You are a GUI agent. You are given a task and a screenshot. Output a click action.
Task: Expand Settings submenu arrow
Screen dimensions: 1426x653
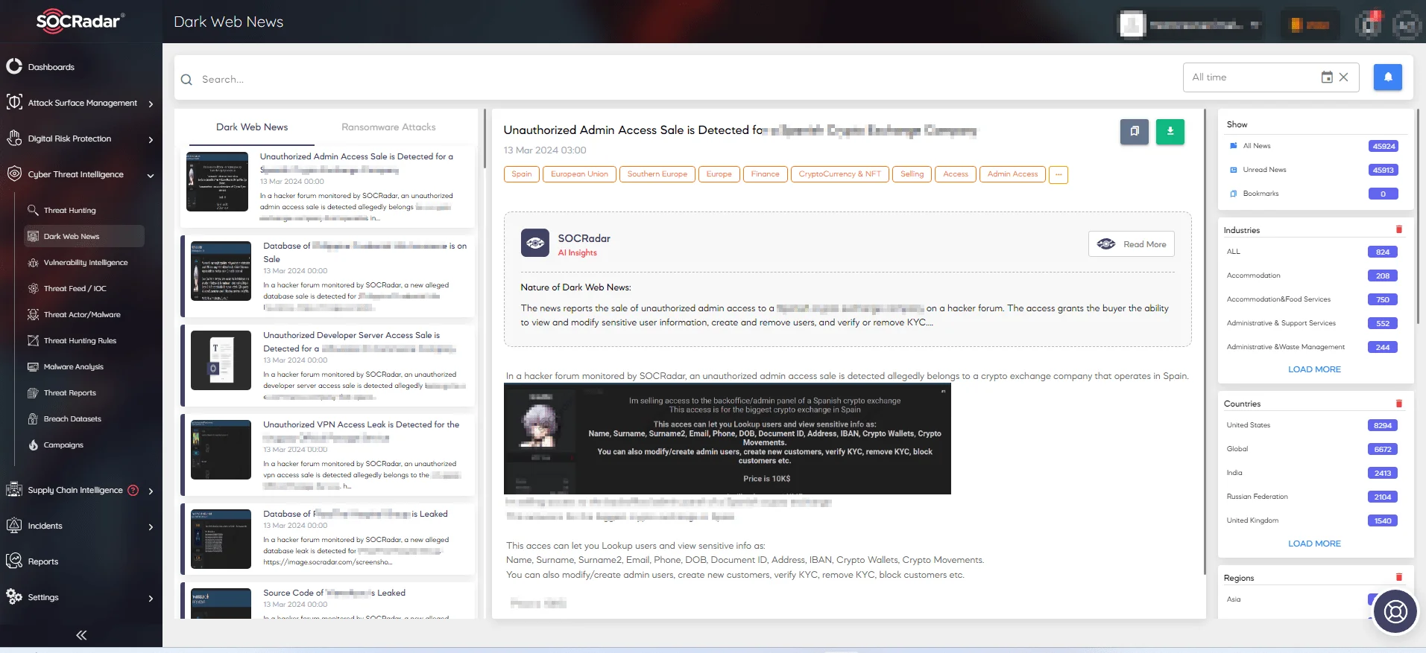tap(151, 598)
